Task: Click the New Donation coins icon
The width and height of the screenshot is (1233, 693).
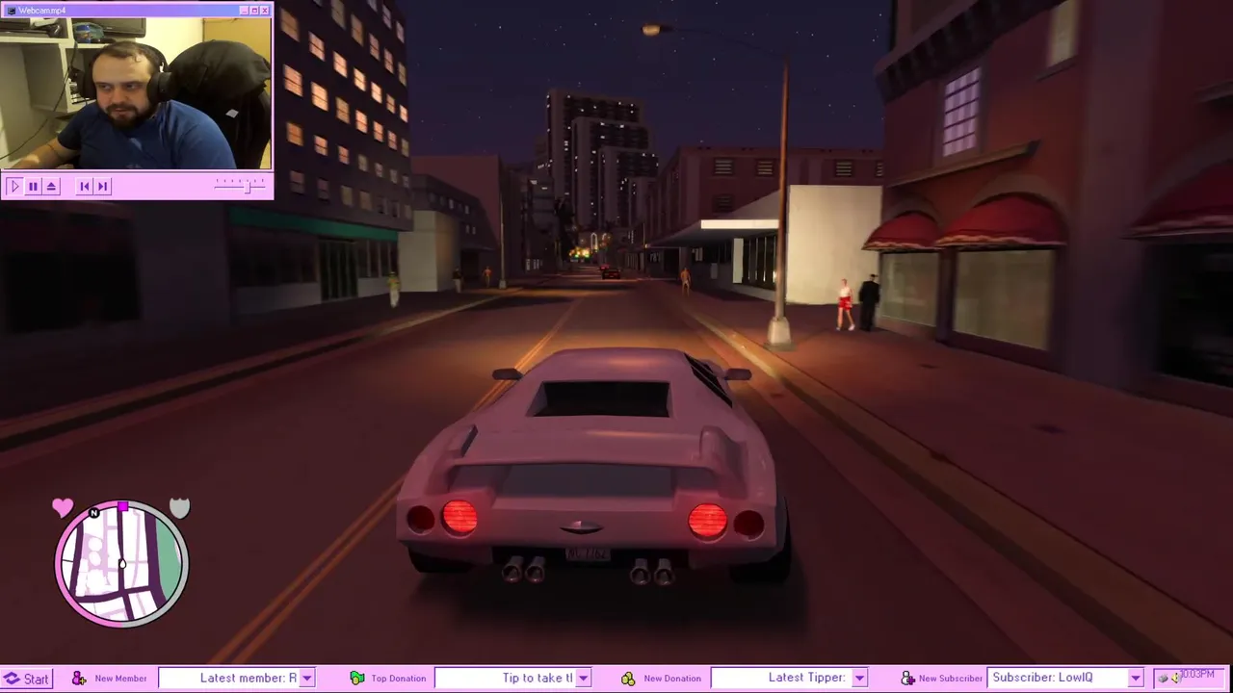Action: coord(628,679)
